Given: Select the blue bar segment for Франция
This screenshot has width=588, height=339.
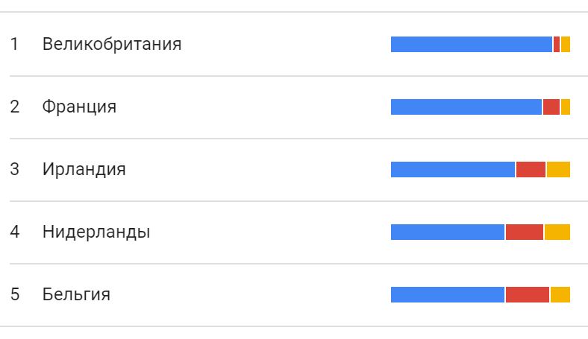Looking at the screenshot, I should (x=466, y=107).
